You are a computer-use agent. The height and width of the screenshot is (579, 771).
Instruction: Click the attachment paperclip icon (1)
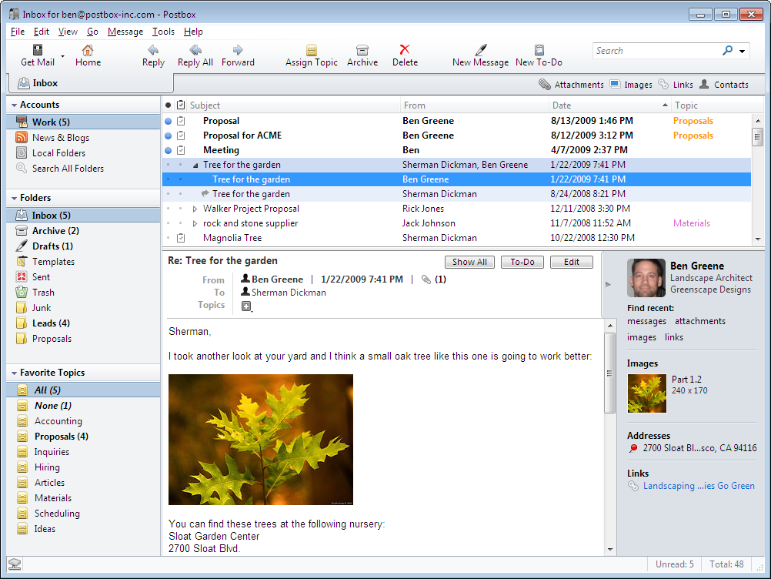[x=426, y=279]
